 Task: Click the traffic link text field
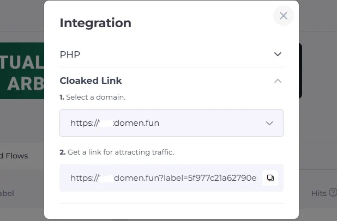coord(164,178)
